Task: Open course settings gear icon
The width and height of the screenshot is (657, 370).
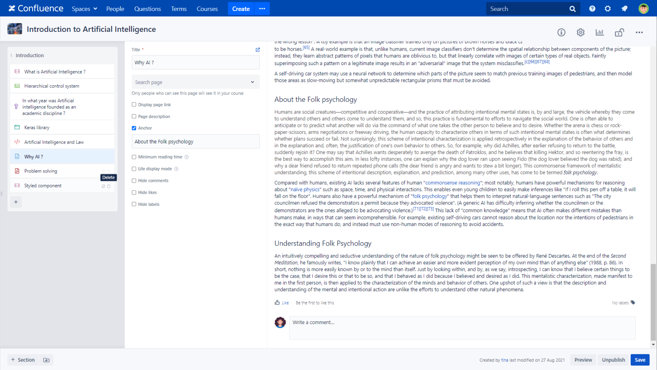Action: pos(580,33)
